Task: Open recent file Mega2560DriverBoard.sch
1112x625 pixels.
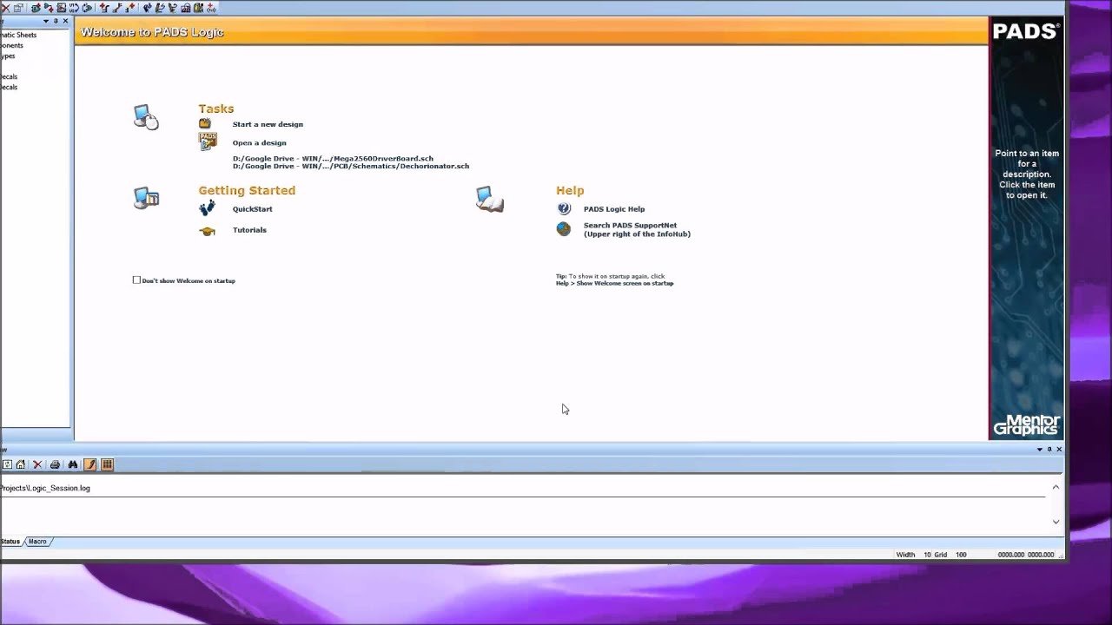Action: [x=333, y=159]
